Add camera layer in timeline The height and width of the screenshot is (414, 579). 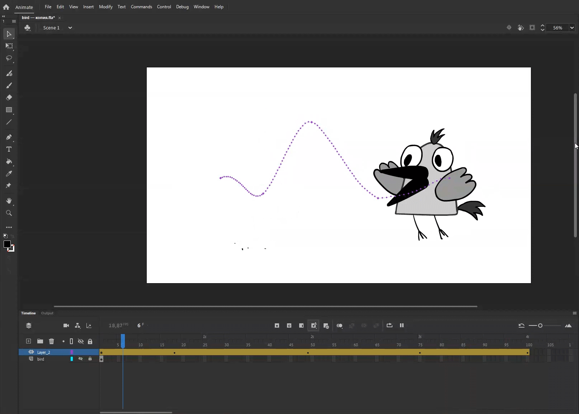point(66,325)
